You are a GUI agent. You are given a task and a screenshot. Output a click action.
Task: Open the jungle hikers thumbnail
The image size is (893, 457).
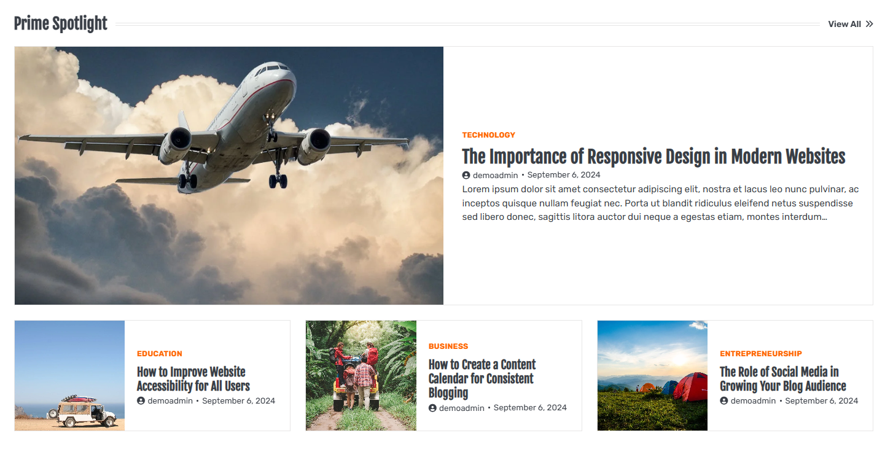pyautogui.click(x=361, y=375)
